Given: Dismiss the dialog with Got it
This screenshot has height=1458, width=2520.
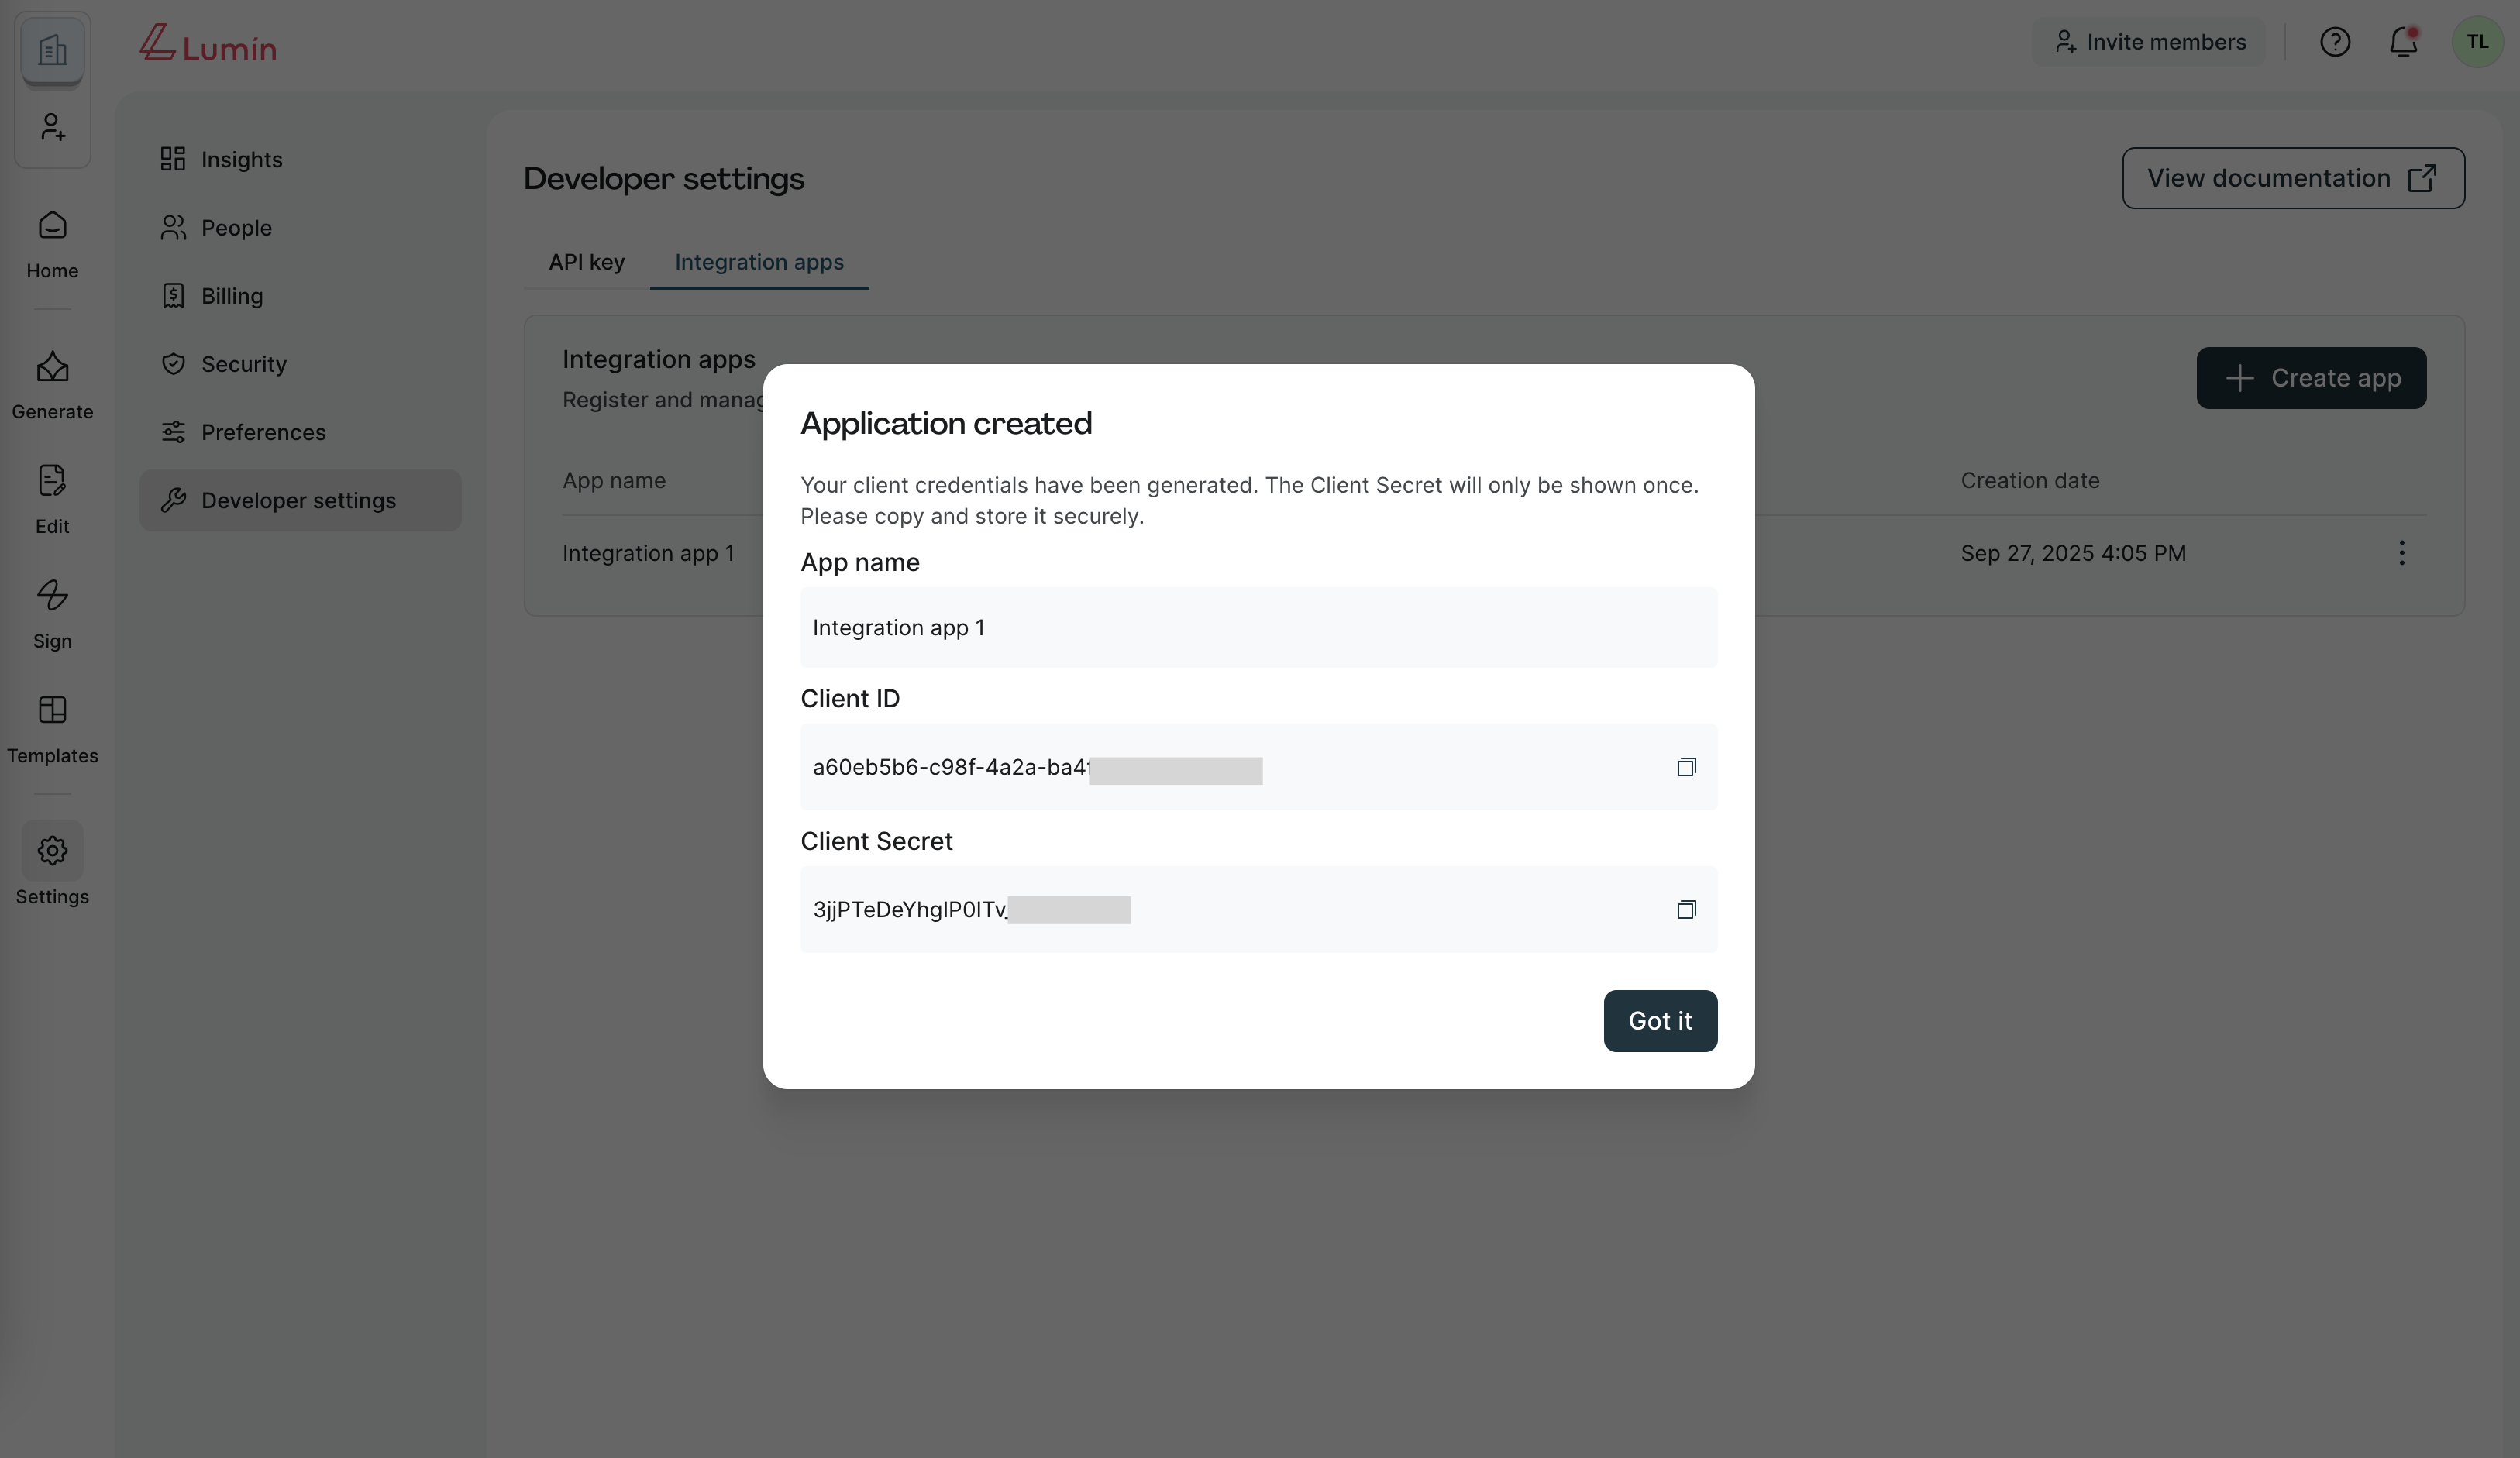Looking at the screenshot, I should [x=1659, y=1021].
